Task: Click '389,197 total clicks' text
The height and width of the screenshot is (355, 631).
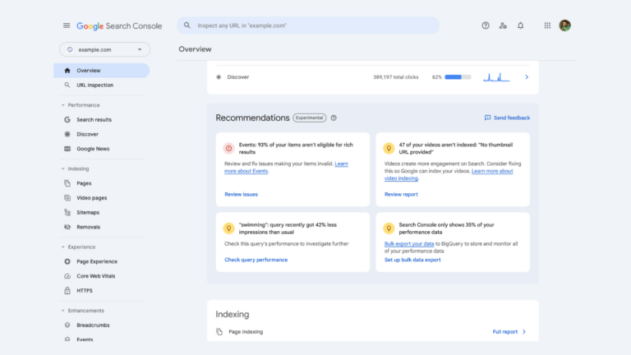Action: (x=395, y=77)
